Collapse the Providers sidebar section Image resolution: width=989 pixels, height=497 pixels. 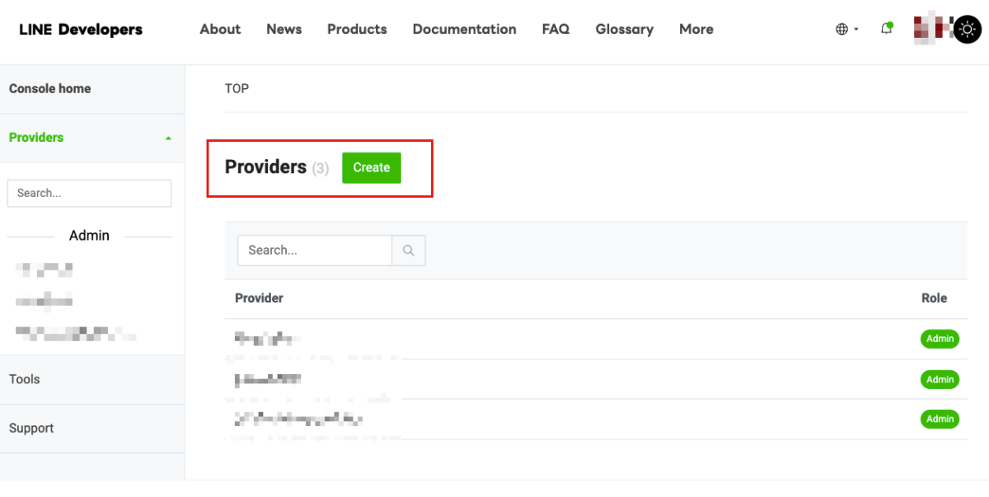coord(168,138)
